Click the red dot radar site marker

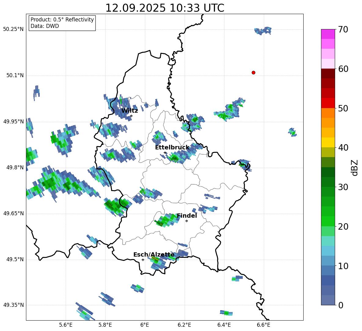[253, 73]
